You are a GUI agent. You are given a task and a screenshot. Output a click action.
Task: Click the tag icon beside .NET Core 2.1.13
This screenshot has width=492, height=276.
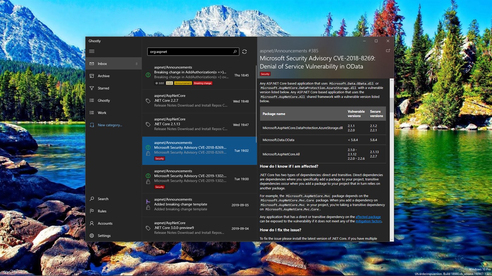point(148,124)
